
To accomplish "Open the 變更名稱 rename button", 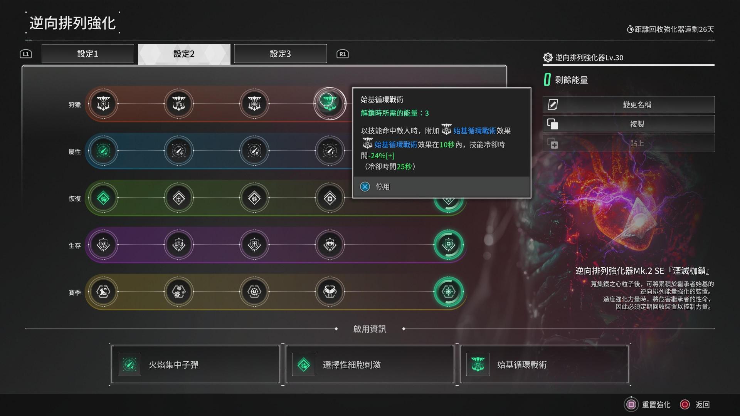I will pyautogui.click(x=629, y=104).
